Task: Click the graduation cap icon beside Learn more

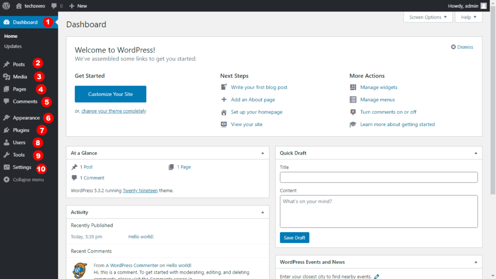Action: click(x=353, y=124)
